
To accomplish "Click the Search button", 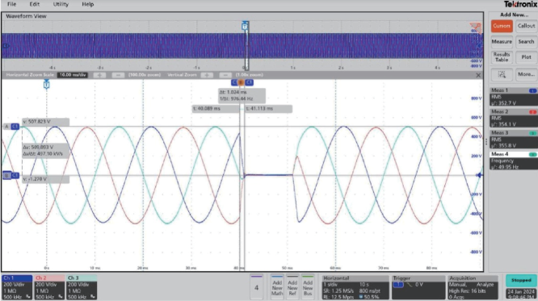I will click(x=526, y=41).
